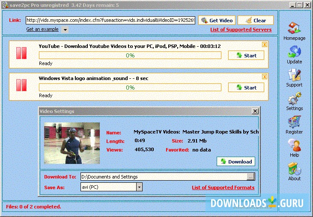The height and width of the screenshot is (217, 313).
Task: Click the Download button in Video Settings
Action: tap(236, 161)
